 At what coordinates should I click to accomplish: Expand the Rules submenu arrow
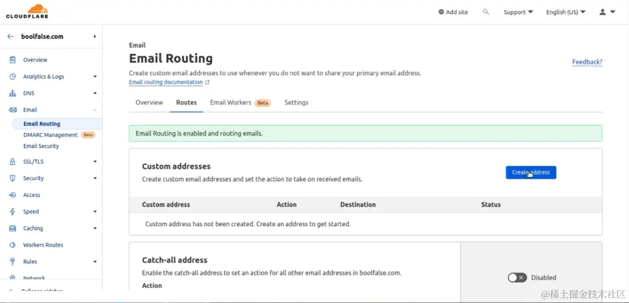tap(95, 262)
